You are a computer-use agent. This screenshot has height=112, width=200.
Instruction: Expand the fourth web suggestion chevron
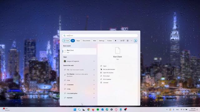pos(94,85)
